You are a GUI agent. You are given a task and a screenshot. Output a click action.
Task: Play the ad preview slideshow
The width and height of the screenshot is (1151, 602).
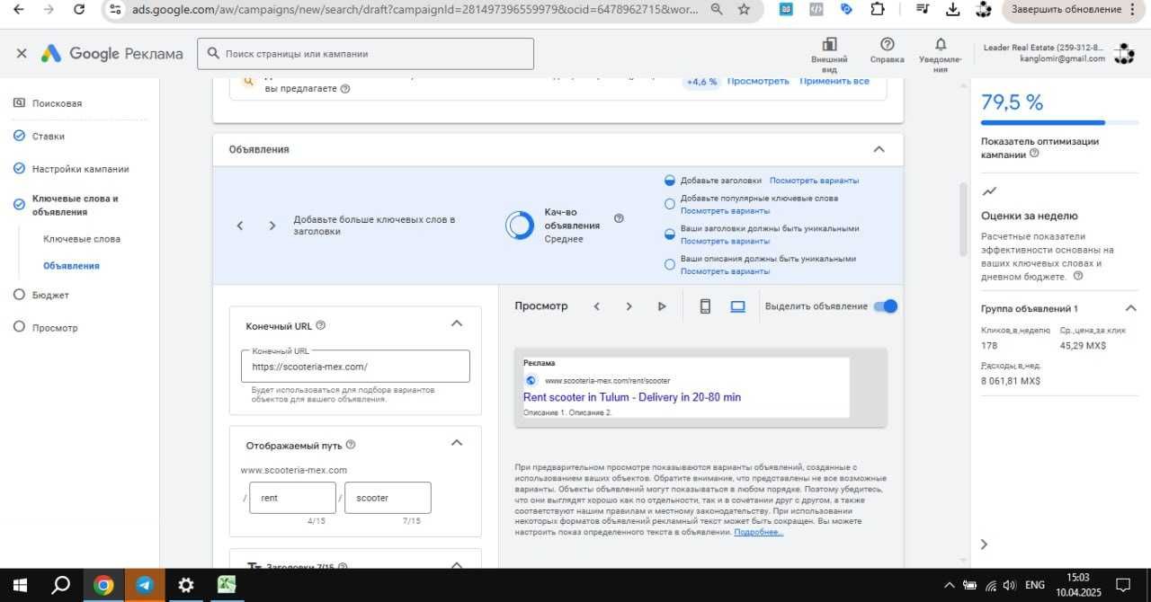[662, 306]
